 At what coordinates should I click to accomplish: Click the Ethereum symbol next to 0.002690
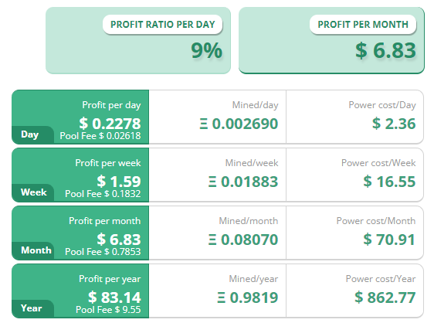point(203,124)
